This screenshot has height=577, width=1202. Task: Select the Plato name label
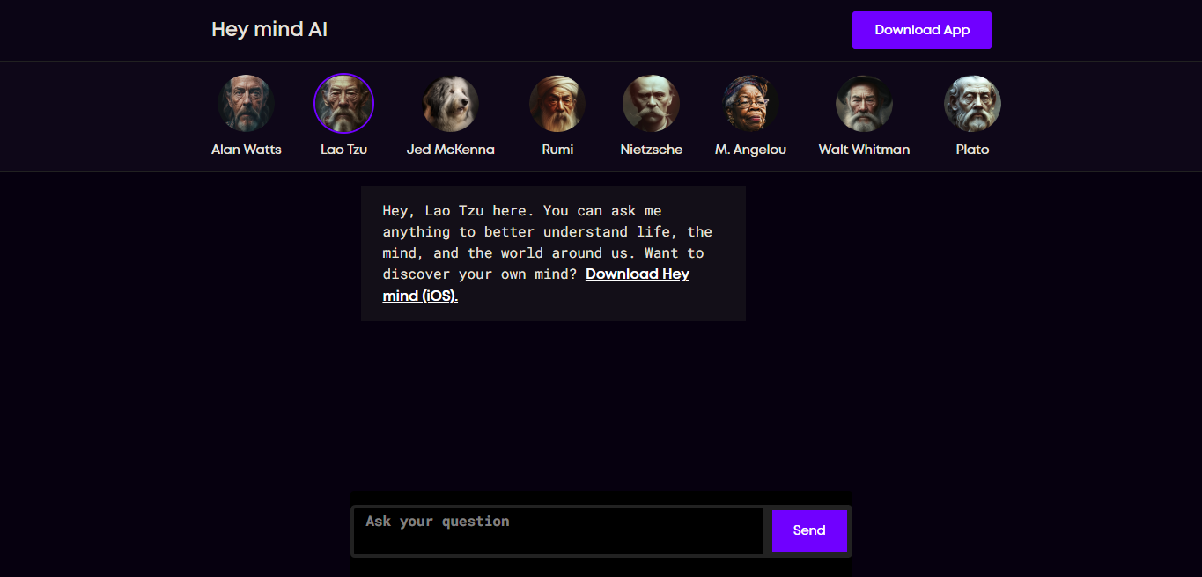point(973,150)
